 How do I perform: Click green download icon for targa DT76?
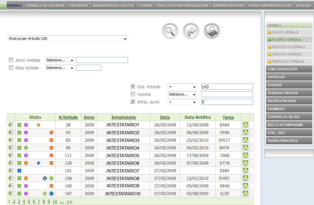[246, 163]
